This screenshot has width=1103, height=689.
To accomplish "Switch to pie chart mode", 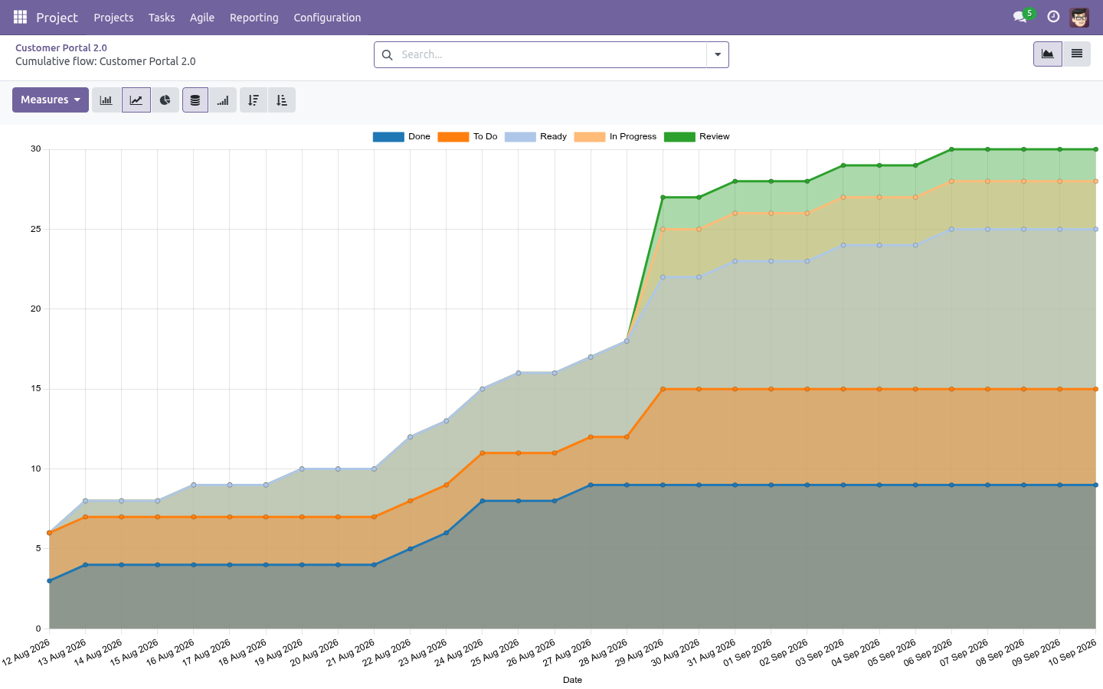I will (x=165, y=100).
